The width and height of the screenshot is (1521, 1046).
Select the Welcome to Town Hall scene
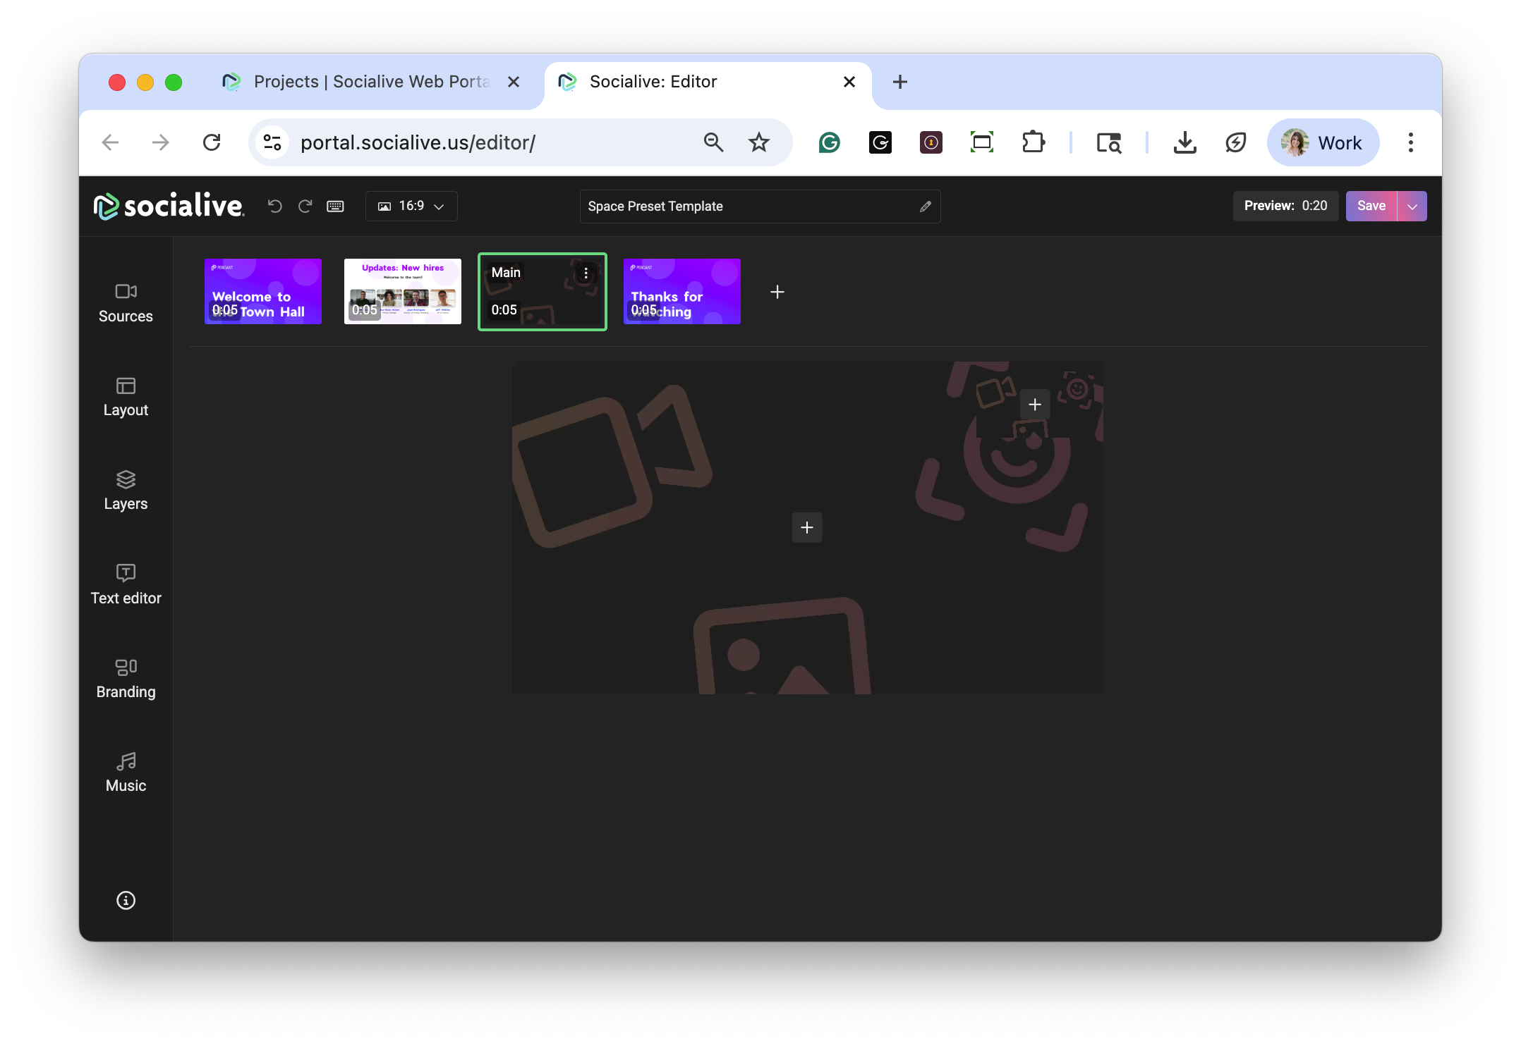[x=262, y=291]
